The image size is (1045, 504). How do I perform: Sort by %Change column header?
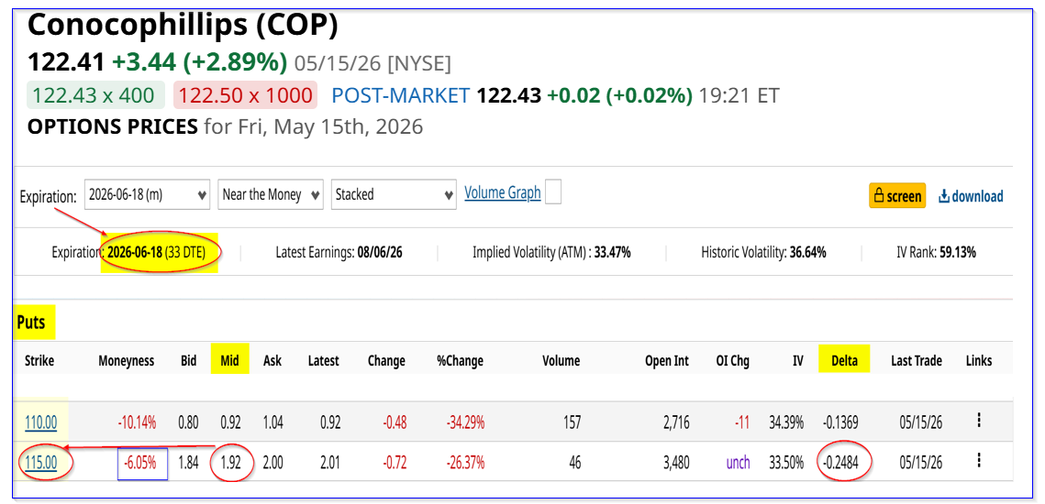(460, 361)
